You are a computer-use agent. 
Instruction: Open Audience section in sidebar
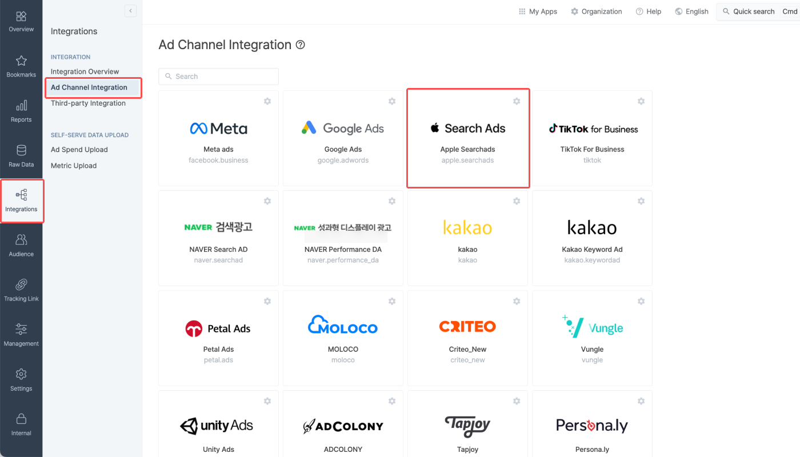21,246
